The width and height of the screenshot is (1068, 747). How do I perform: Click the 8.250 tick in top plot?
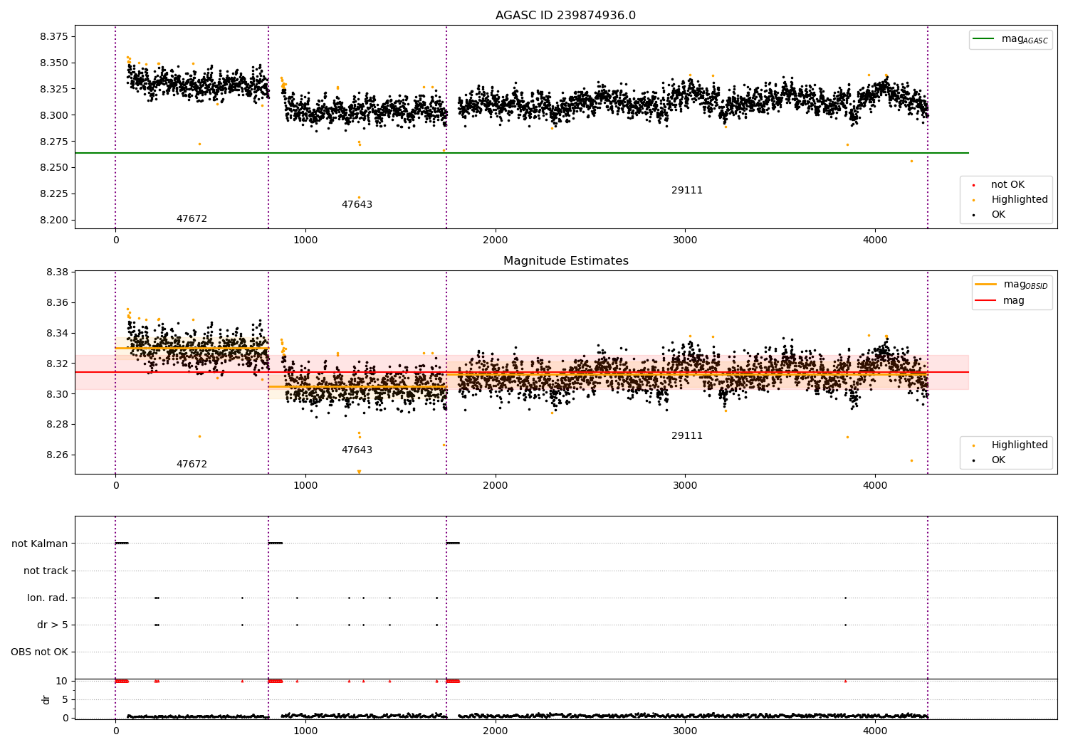[x=53, y=168]
